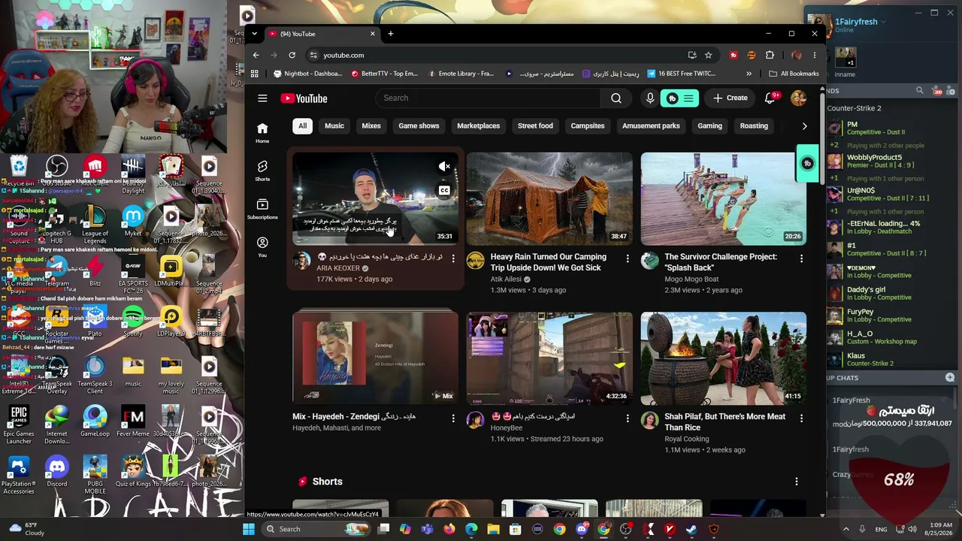
Task: Open League of Legends desktop shortcut
Action: pos(95,223)
